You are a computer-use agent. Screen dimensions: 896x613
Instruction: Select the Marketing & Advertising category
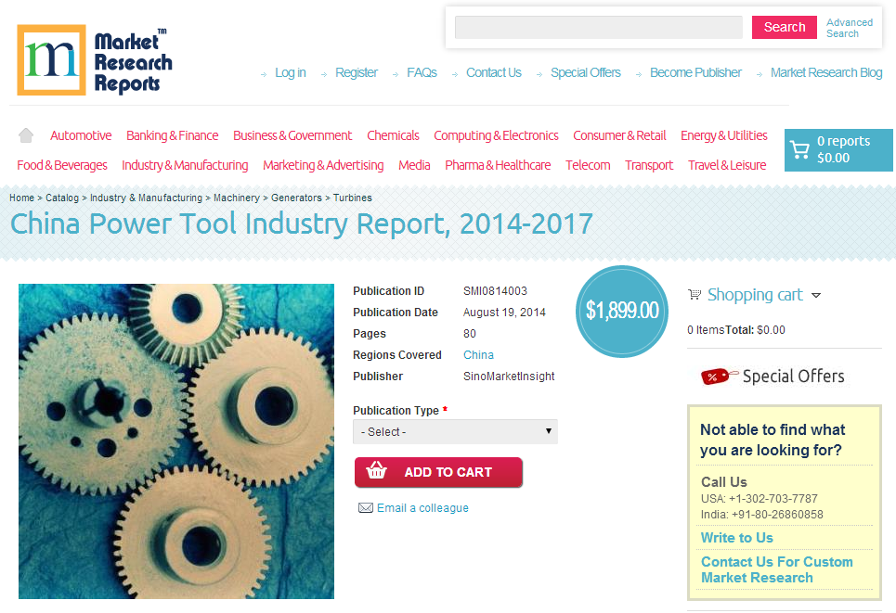click(x=323, y=165)
